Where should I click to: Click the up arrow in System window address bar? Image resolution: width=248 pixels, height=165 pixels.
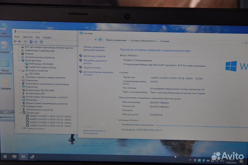(95, 40)
